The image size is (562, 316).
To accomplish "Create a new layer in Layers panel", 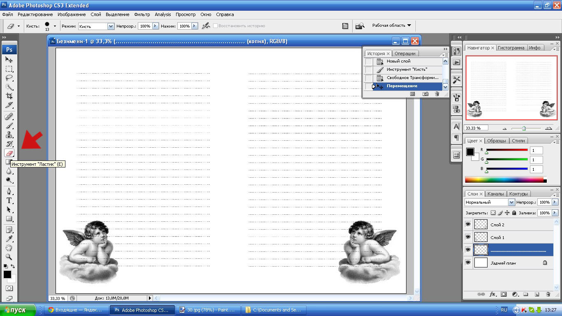I will 536,294.
